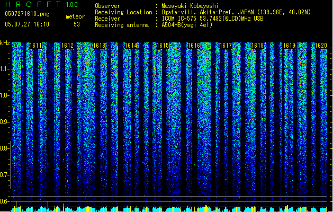Click the 1.0 kHz axis tick label
Viewport: 333px width, 212px height.
4,95
